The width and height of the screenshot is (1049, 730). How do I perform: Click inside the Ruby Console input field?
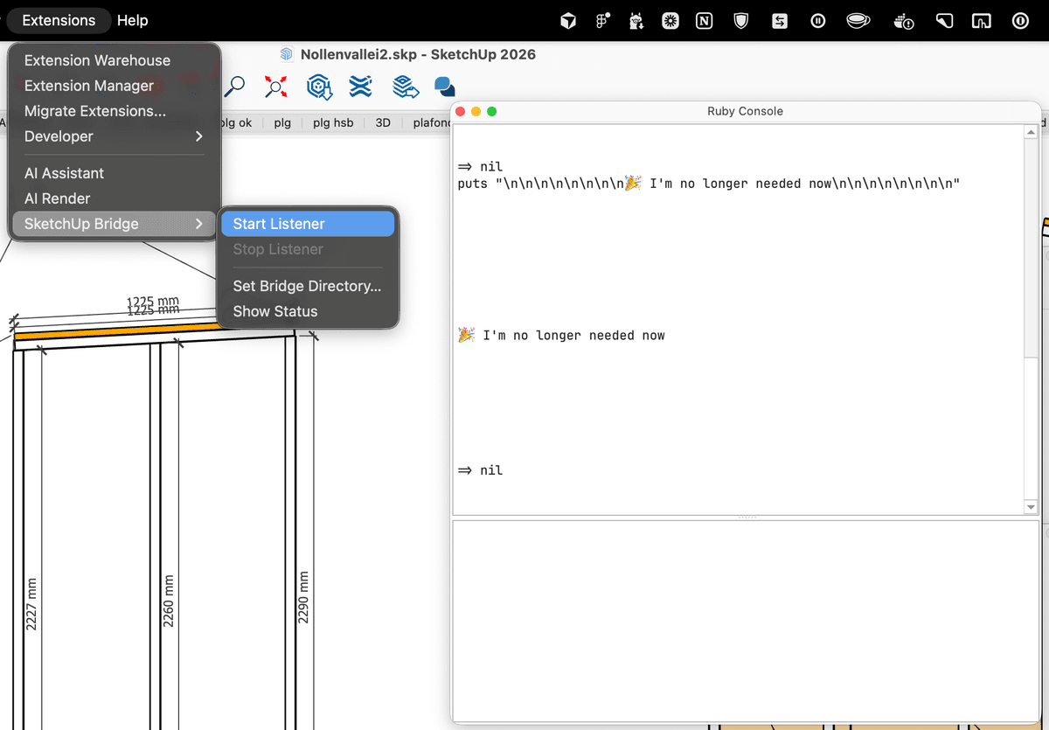(743, 621)
